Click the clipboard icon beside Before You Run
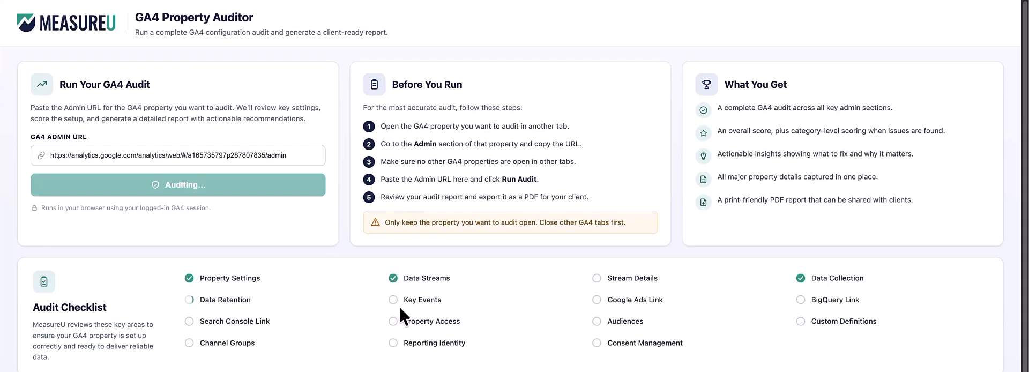The image size is (1029, 372). point(374,84)
